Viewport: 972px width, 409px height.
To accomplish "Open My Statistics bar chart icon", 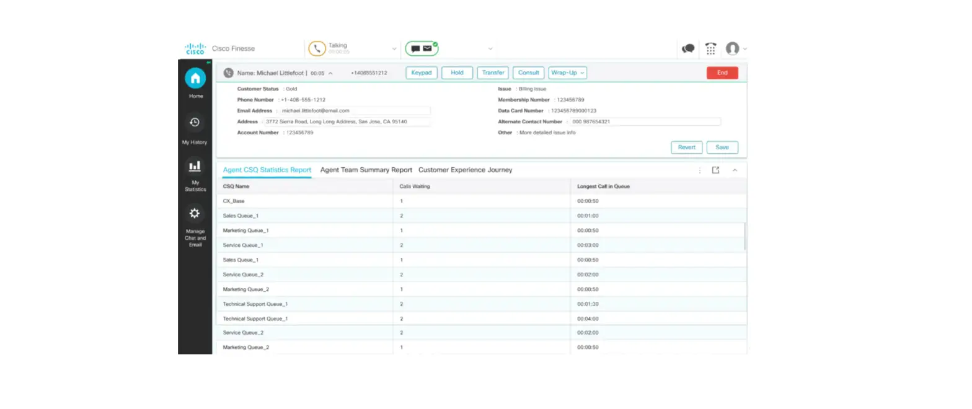I will 195,166.
